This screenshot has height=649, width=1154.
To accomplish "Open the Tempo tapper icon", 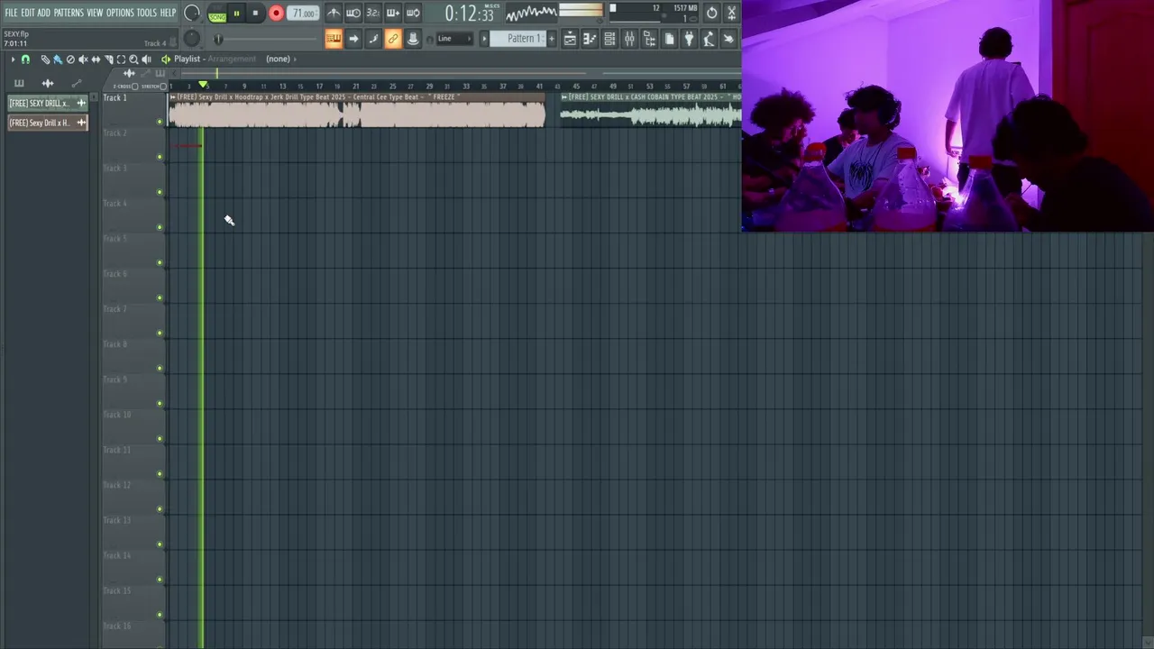I will coord(710,39).
